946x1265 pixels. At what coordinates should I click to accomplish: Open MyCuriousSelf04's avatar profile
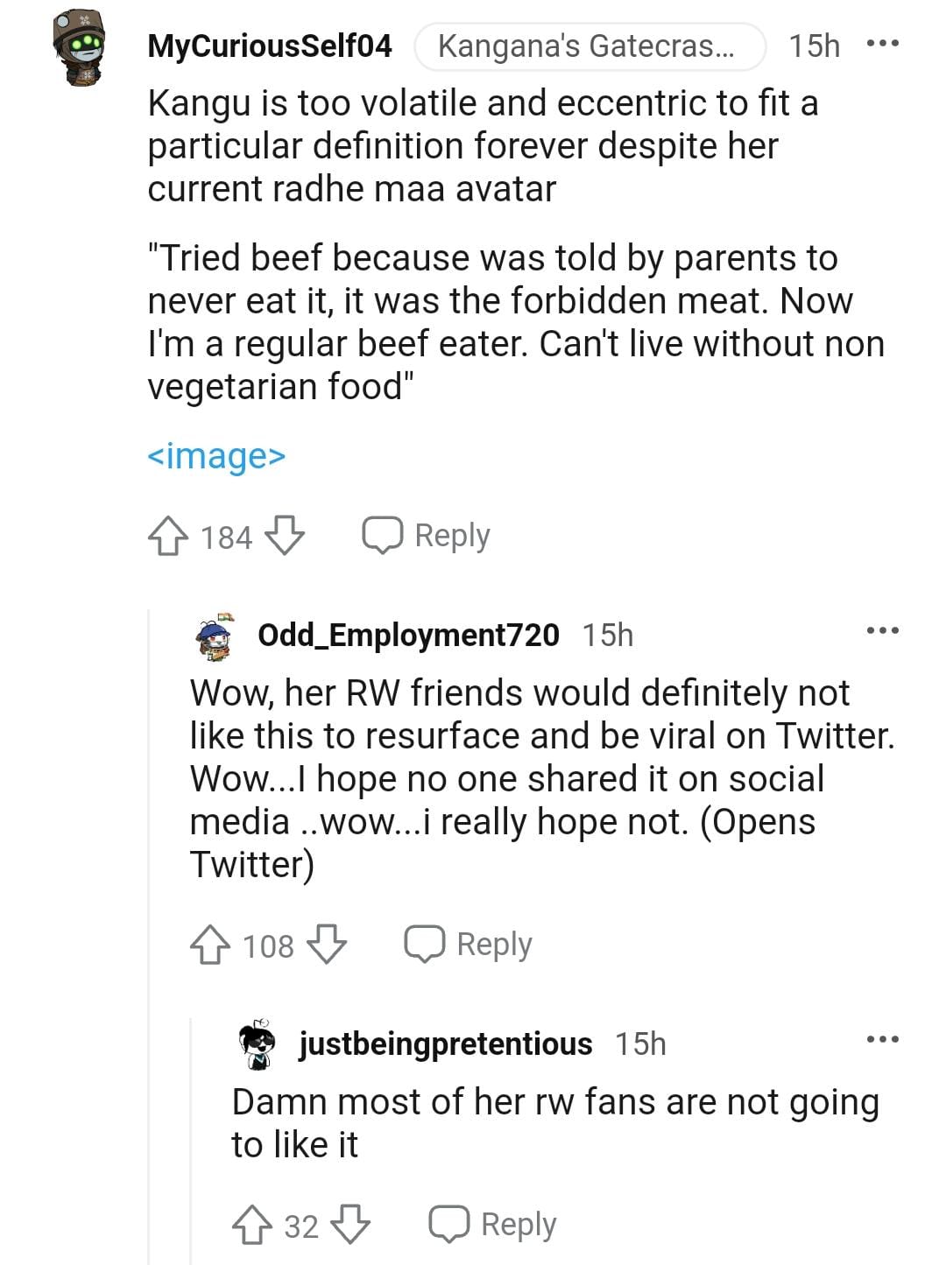[79, 47]
